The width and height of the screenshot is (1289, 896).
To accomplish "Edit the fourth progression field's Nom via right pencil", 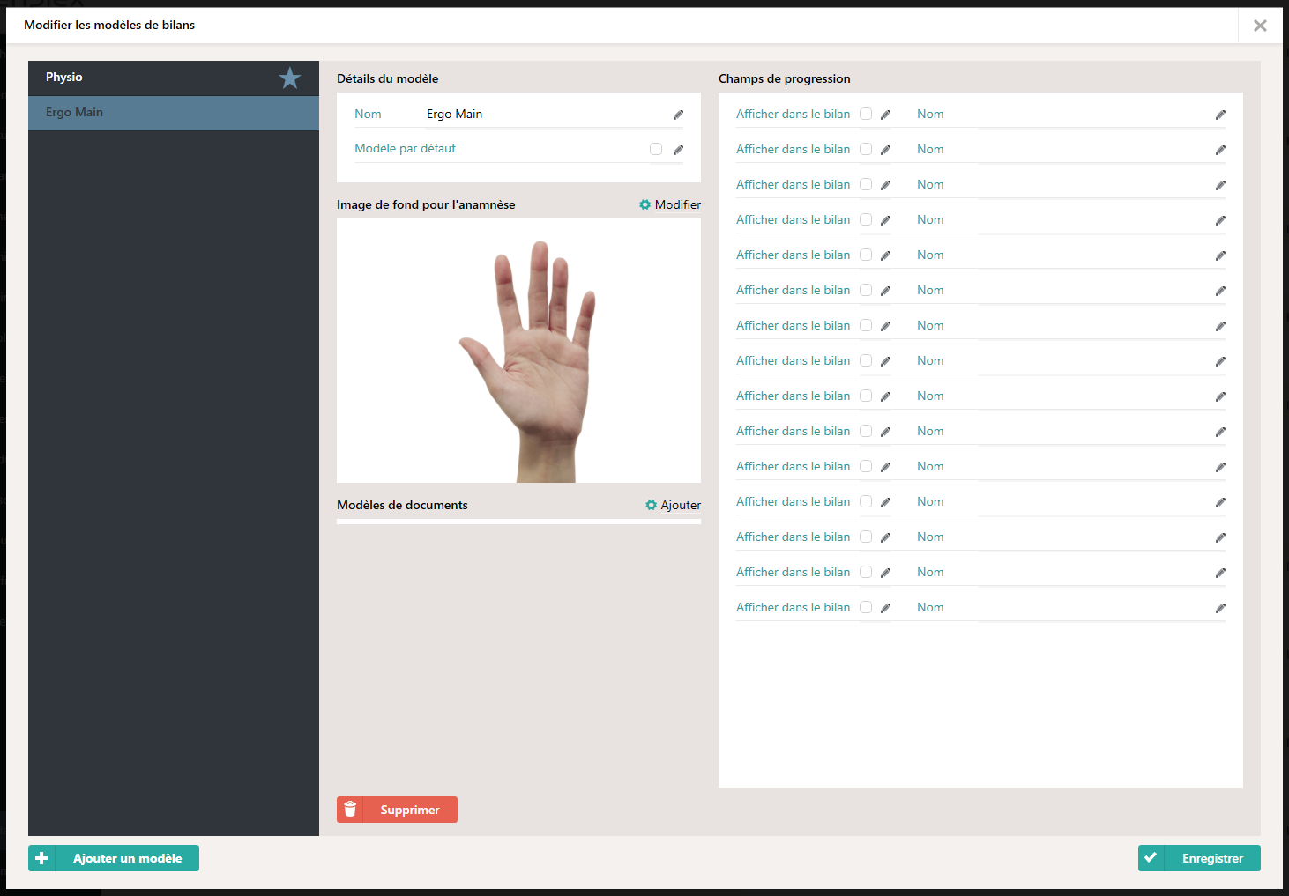I will [x=1220, y=220].
